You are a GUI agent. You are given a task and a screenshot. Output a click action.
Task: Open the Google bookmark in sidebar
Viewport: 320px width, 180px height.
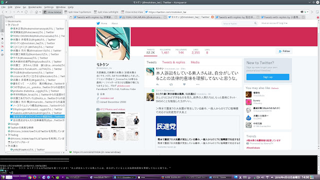tap(13, 124)
